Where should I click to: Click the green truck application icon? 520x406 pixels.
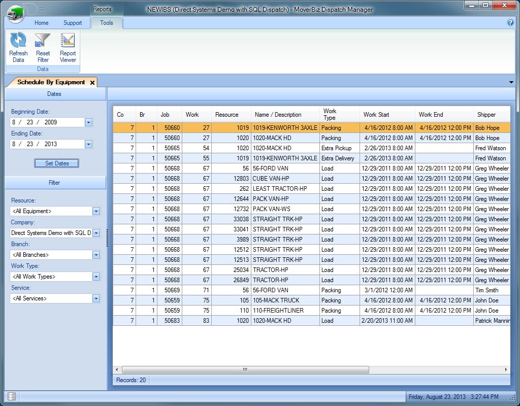[16, 11]
